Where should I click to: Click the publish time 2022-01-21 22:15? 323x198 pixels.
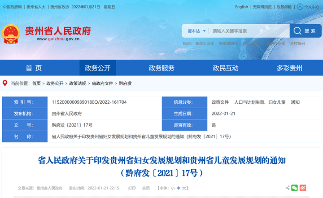coord(103,188)
